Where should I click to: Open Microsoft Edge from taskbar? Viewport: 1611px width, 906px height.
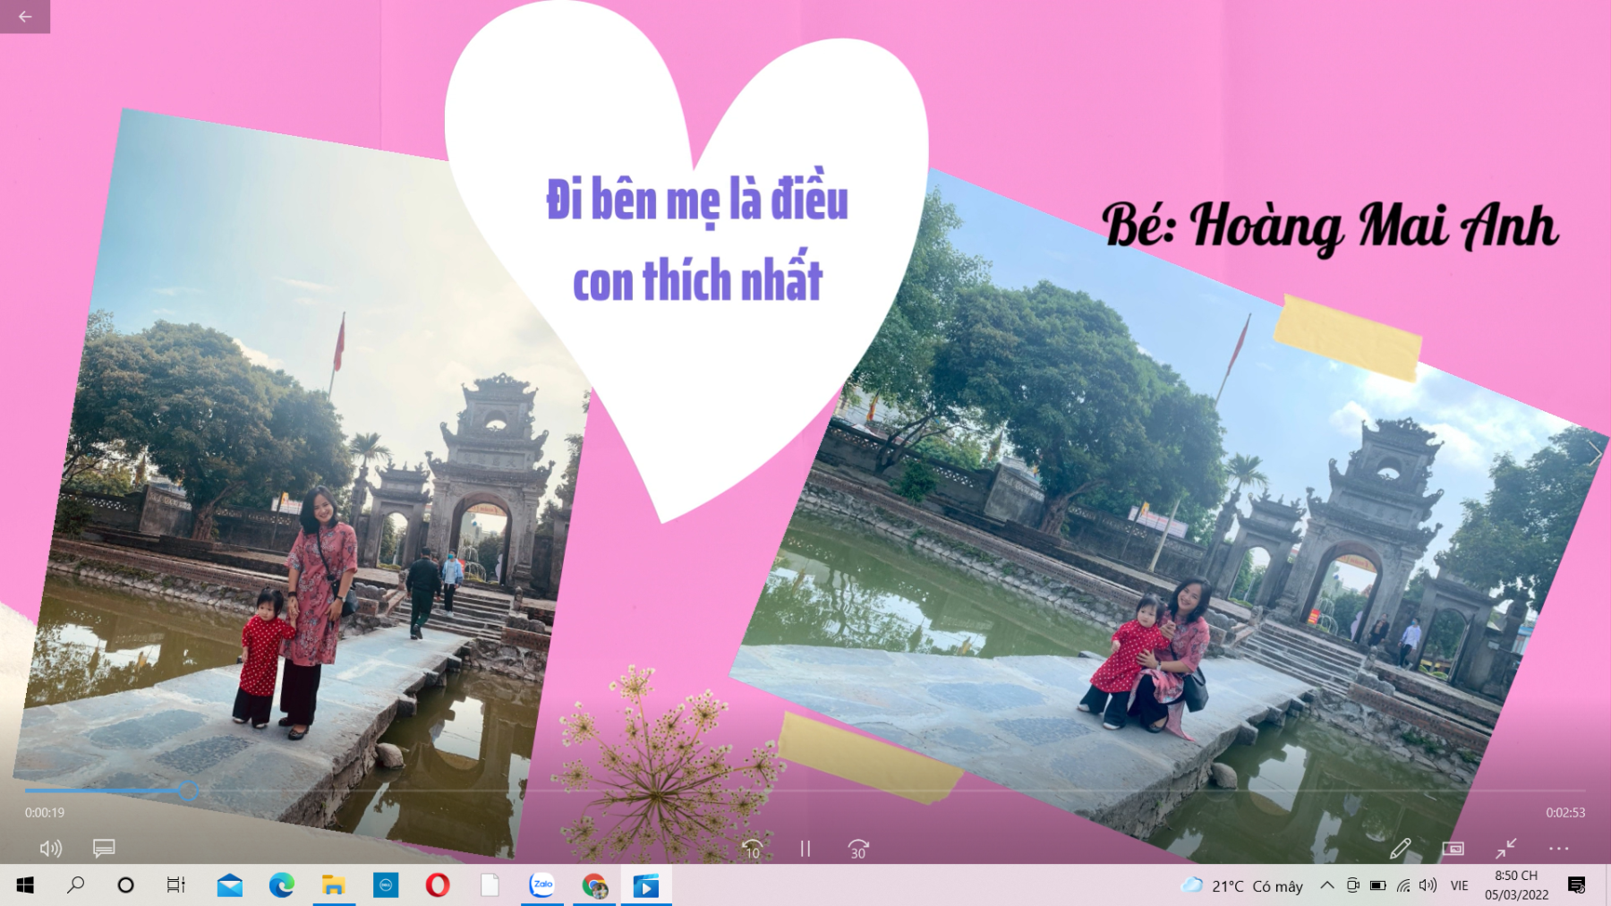point(282,885)
